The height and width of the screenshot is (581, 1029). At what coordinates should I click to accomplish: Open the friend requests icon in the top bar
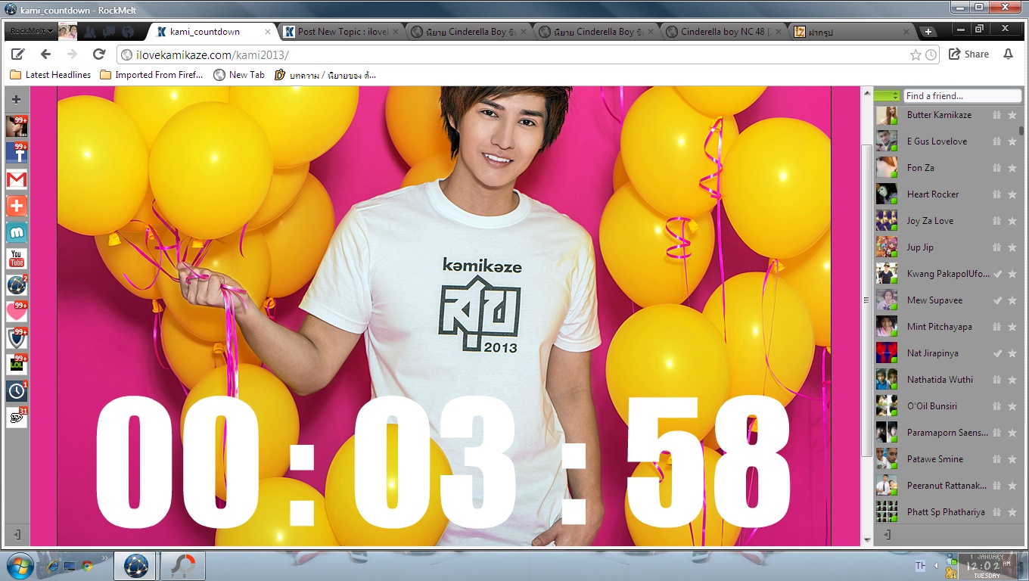point(90,32)
